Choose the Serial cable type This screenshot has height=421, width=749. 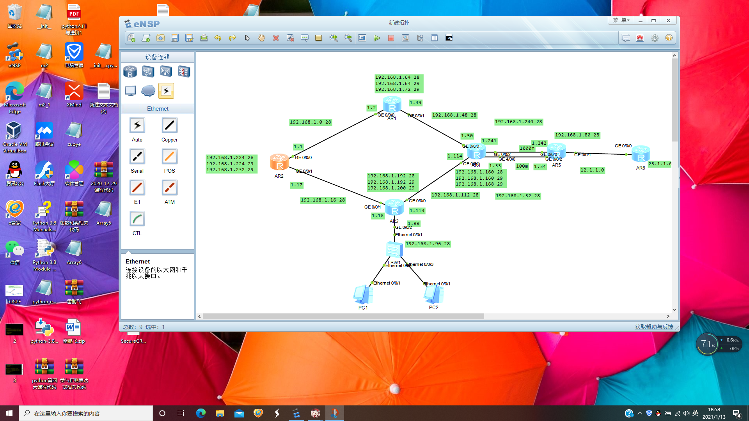[x=137, y=157]
